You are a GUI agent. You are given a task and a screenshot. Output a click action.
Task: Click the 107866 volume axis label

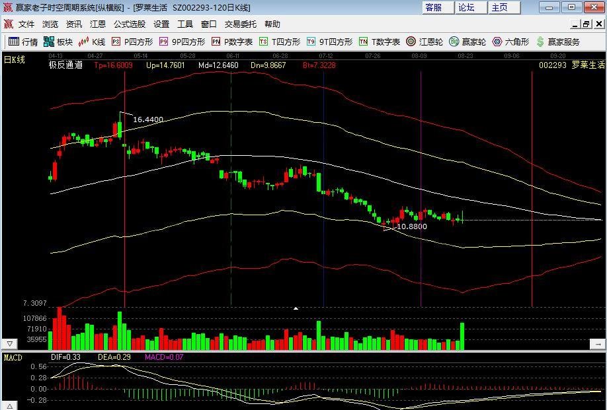tap(35, 318)
